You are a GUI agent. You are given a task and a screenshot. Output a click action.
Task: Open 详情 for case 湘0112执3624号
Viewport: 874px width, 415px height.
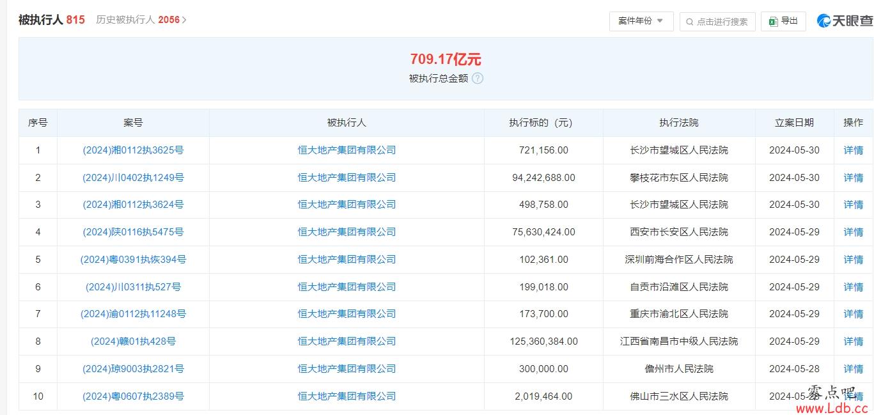pos(854,205)
